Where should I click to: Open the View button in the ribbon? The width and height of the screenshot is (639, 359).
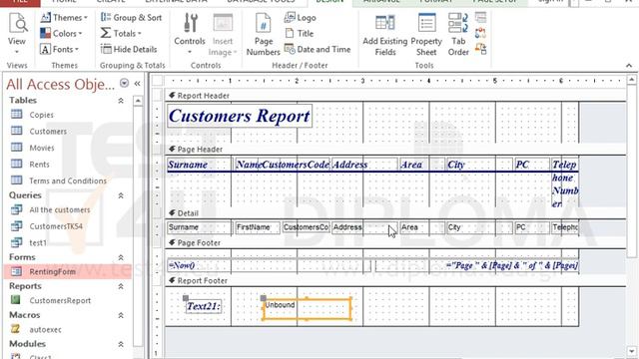[17, 34]
